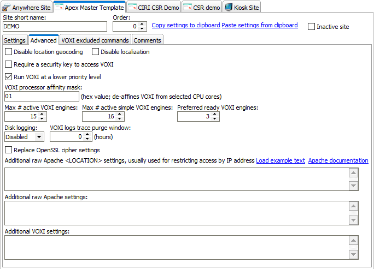374x269 pixels.
Task: Increase the Order value with up arrow
Action: (142, 24)
